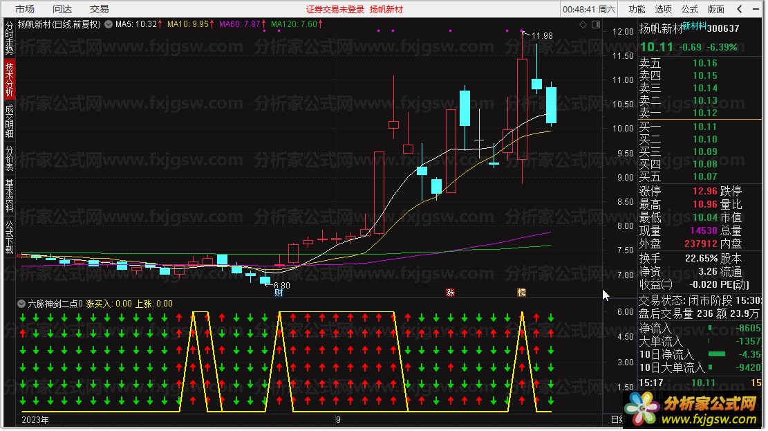
Task: Click the 10日净流入 green bar
Action: [718, 354]
